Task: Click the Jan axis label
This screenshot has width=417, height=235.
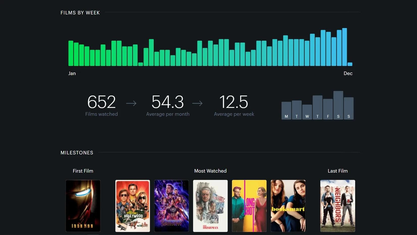Action: pyautogui.click(x=72, y=73)
